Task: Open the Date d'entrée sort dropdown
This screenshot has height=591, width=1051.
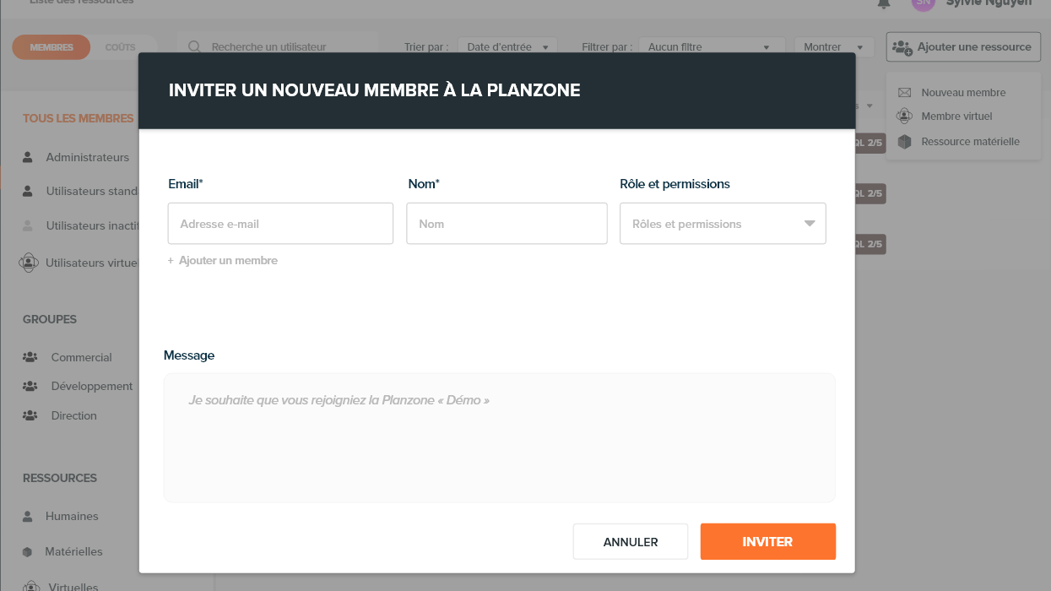Action: pyautogui.click(x=507, y=47)
